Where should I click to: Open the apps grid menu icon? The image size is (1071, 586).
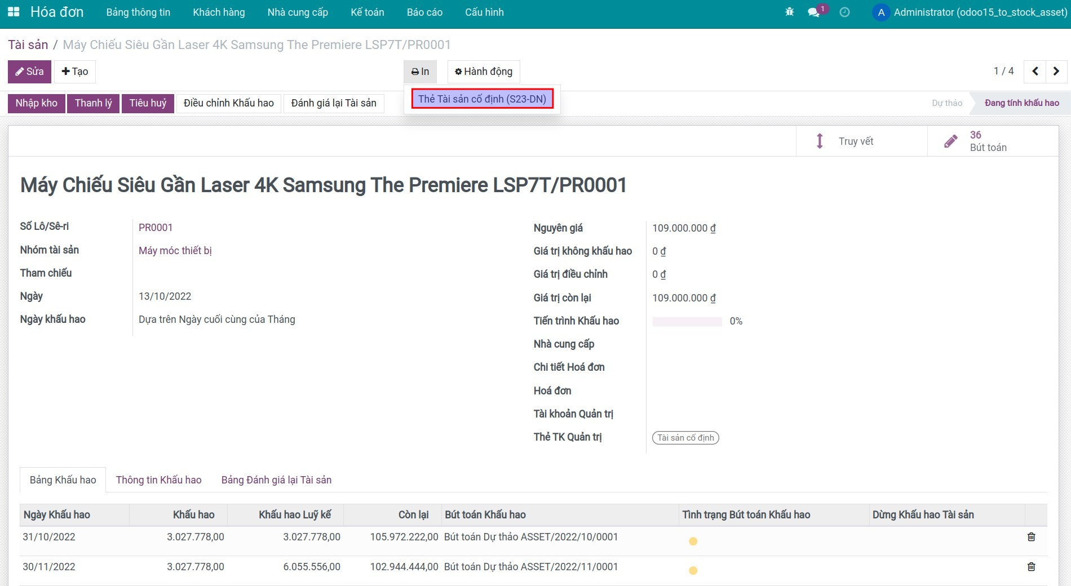point(14,12)
